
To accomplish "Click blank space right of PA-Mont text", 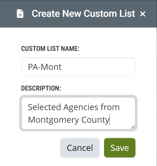I will tap(98, 67).
